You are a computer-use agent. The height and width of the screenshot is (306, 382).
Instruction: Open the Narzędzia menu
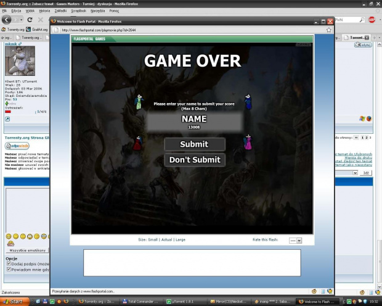point(98,10)
